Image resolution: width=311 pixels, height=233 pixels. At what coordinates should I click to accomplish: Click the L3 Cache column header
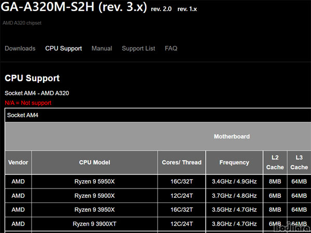[x=299, y=163]
